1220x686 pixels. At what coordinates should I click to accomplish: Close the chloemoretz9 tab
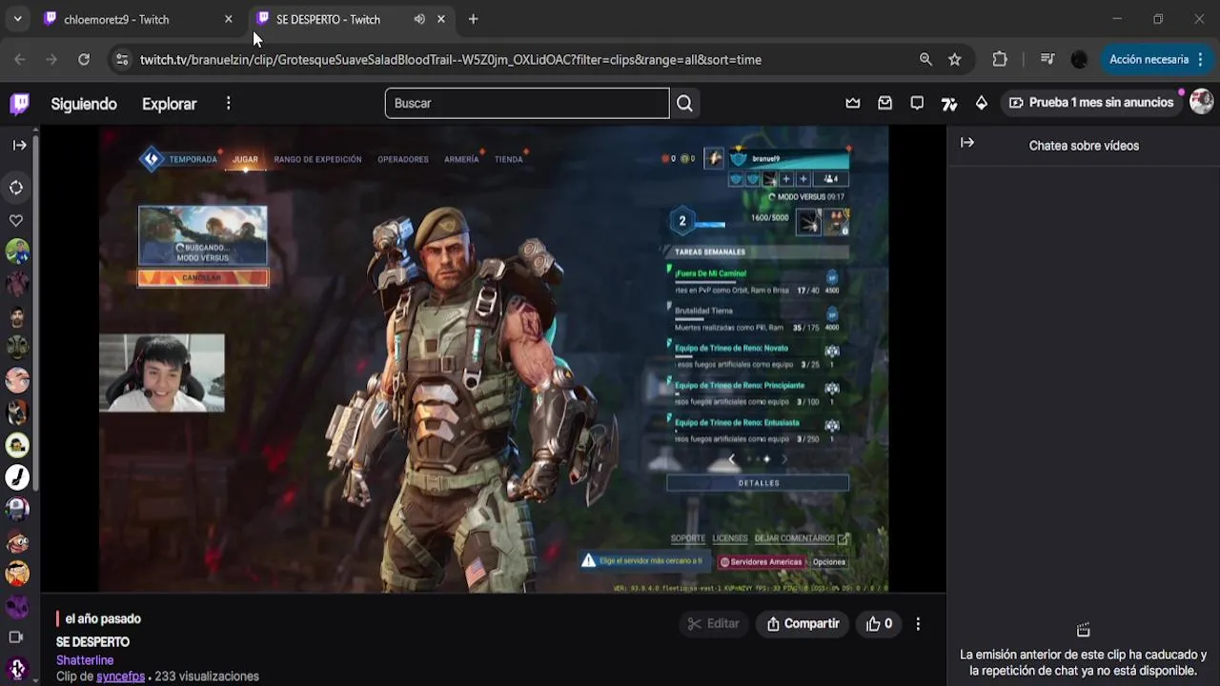[228, 19]
